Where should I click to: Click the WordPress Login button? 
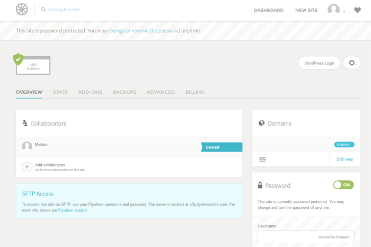click(319, 63)
